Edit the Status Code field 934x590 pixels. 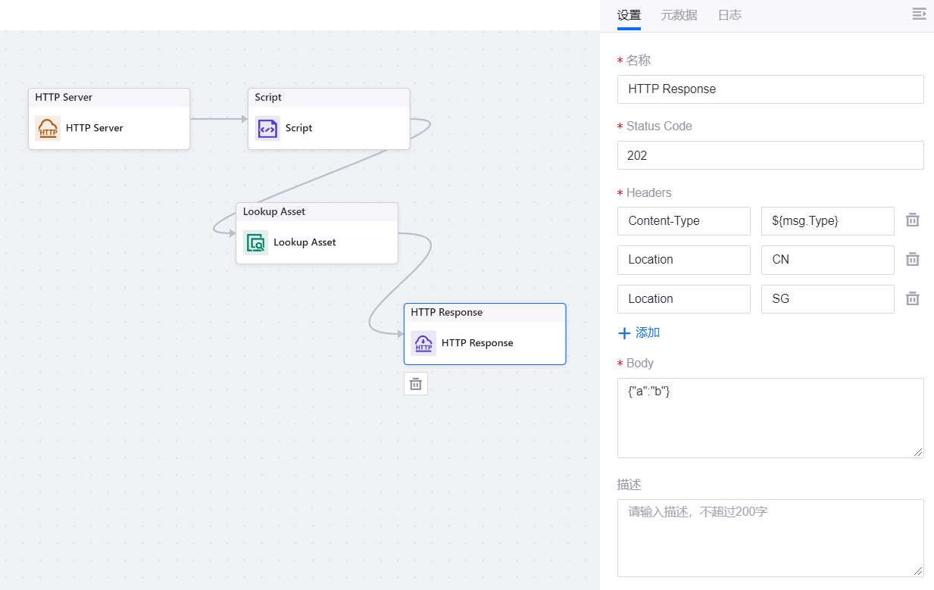pyautogui.click(x=770, y=155)
